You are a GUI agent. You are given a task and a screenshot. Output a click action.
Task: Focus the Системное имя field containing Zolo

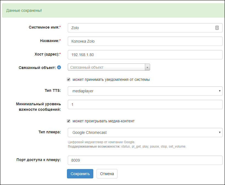(141, 28)
